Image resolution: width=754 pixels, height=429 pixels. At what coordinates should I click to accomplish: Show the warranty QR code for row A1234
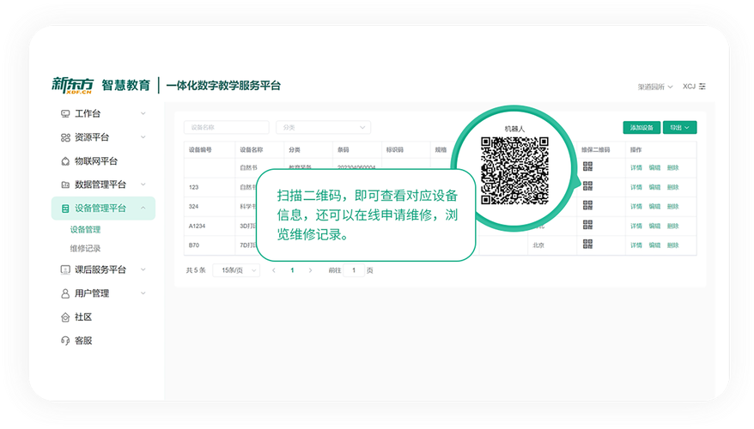[587, 224]
